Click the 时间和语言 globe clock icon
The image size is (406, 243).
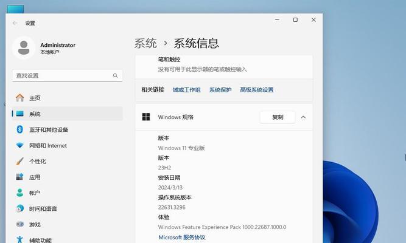point(19,208)
